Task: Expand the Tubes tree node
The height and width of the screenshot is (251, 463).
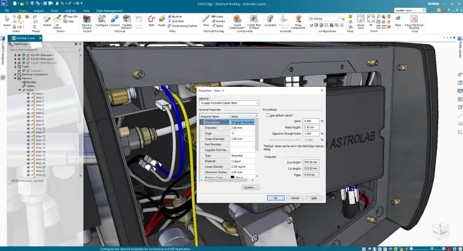Action: point(15,67)
